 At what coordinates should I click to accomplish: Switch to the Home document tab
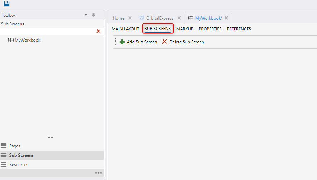119,18
